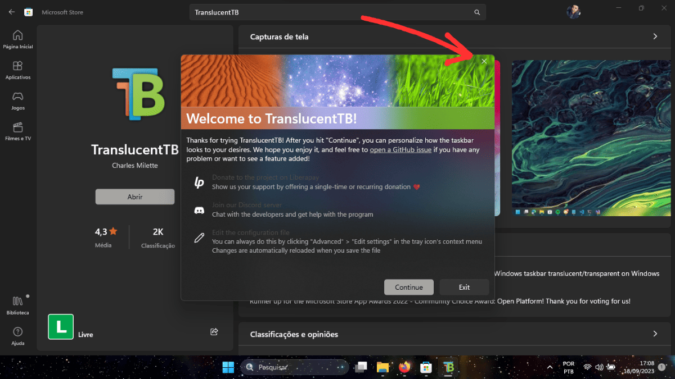This screenshot has width=675, height=379.
Task: Open the clock showing 17:08
Action: point(638,367)
